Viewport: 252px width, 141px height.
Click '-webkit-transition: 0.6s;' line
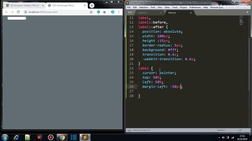pyautogui.click(x=169, y=59)
